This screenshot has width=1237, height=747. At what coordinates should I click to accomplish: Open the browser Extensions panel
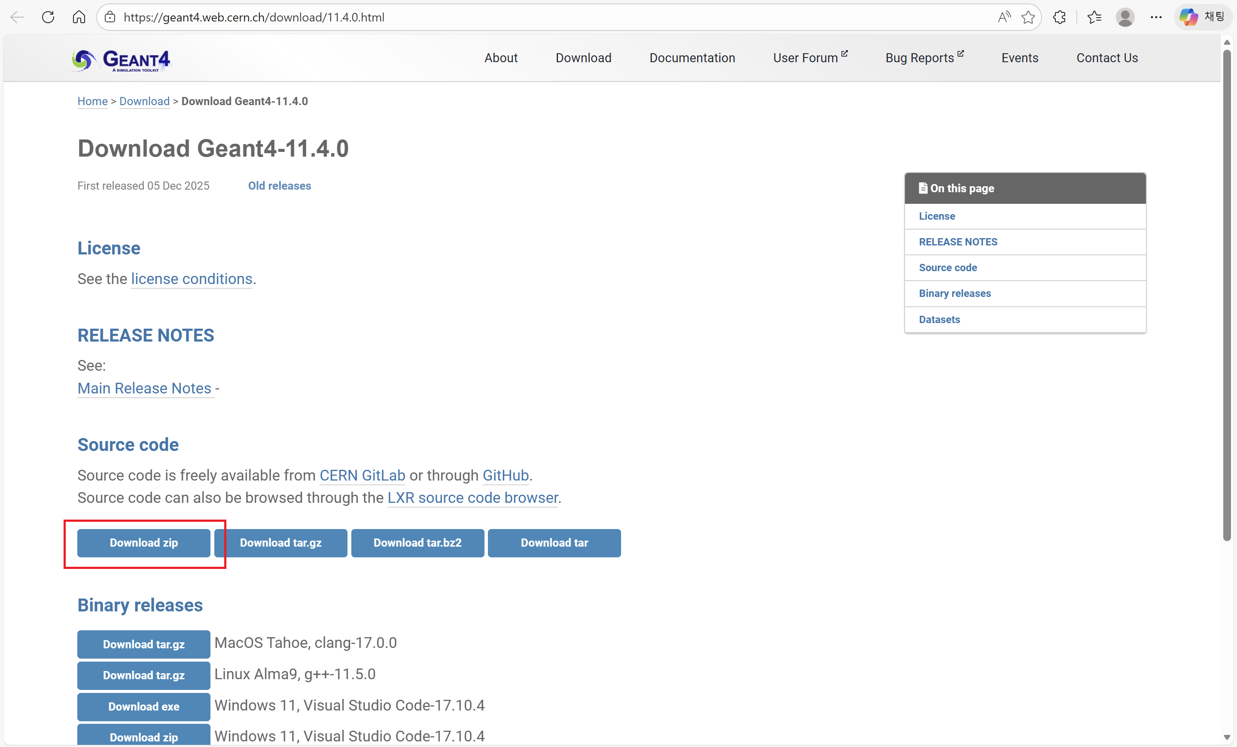tap(1059, 17)
